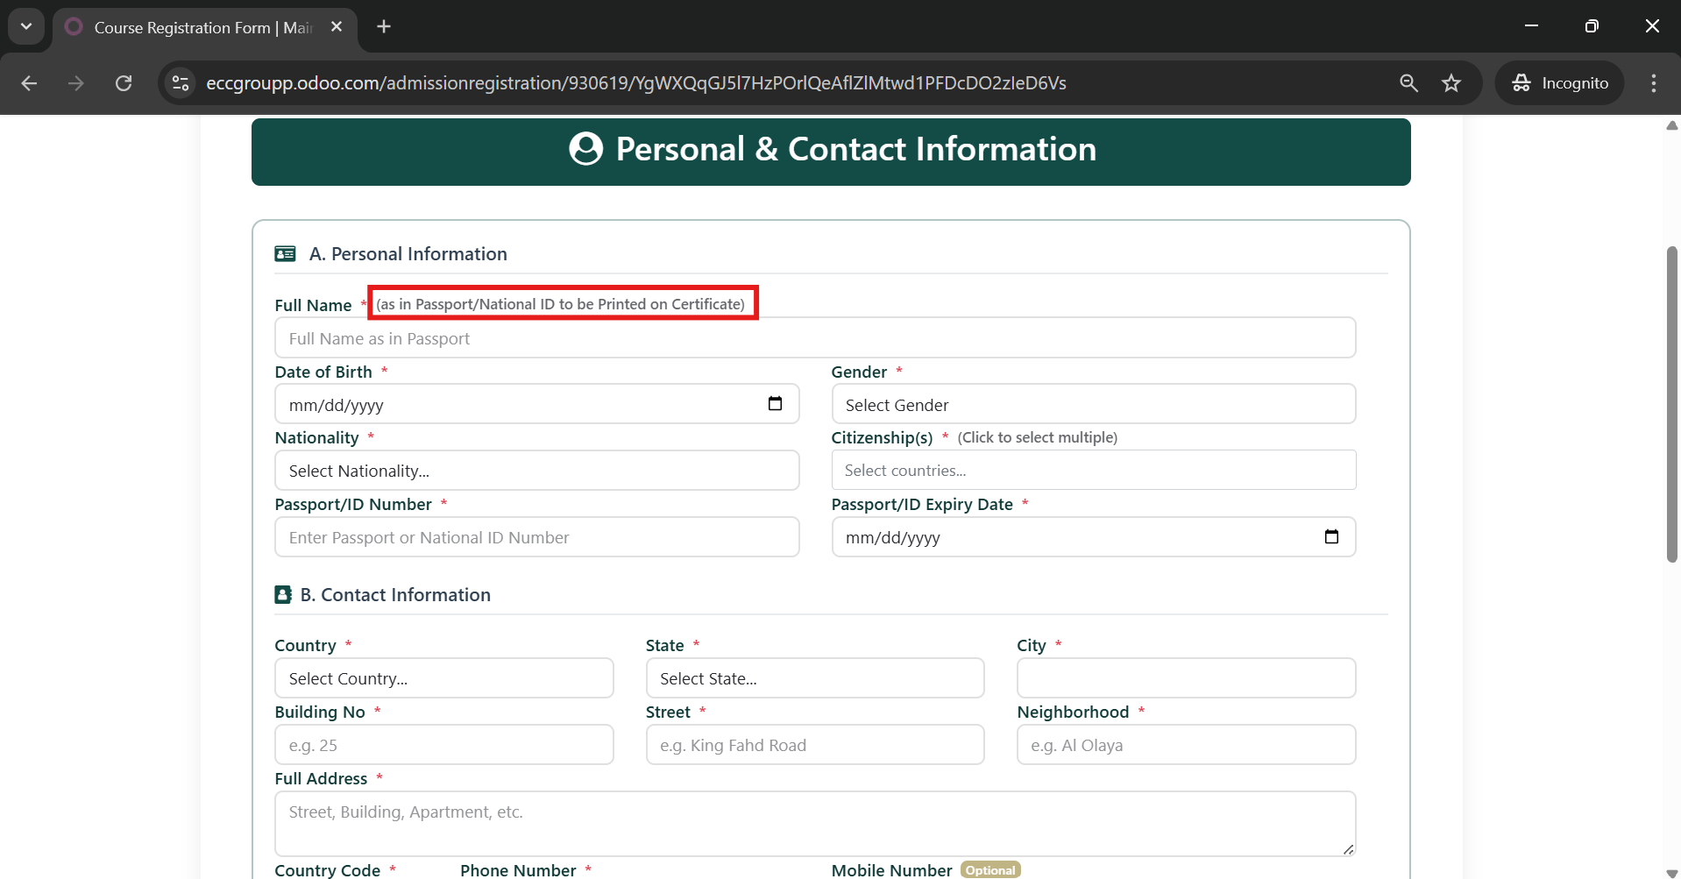
Task: Open the tab search chevron
Action: 26,26
